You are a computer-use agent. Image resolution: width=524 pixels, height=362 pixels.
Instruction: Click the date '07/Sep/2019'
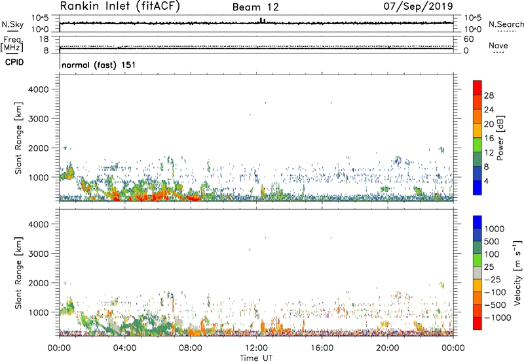(x=418, y=6)
